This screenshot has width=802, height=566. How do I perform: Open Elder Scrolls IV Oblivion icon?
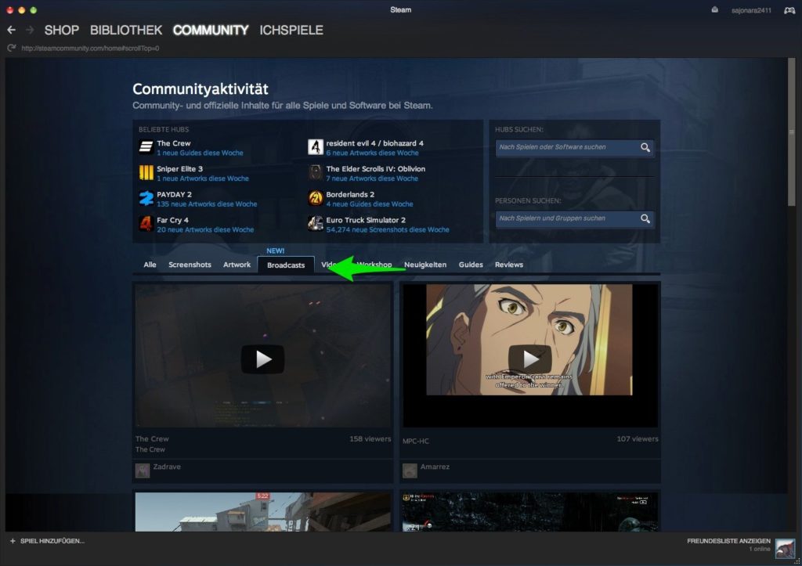pyautogui.click(x=315, y=173)
